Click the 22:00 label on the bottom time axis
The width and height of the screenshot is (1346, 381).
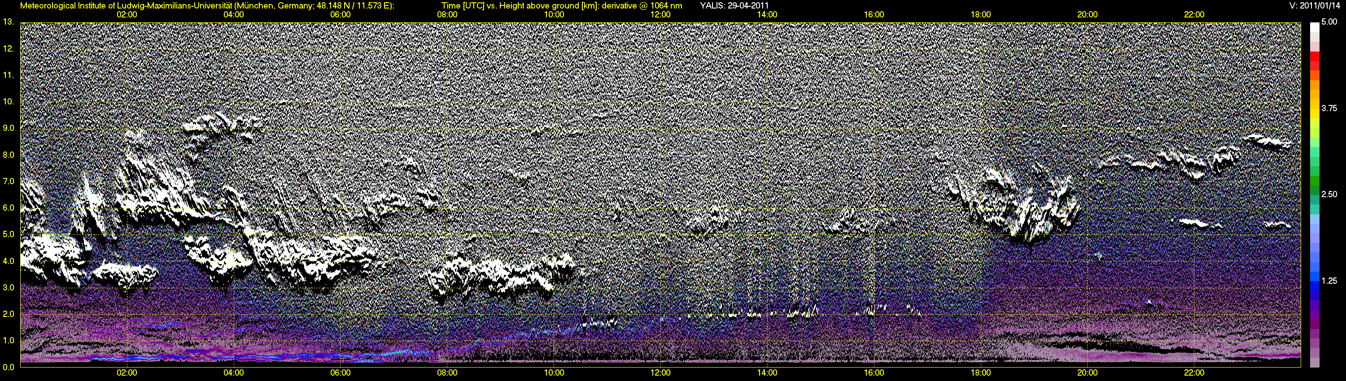[x=1194, y=372]
